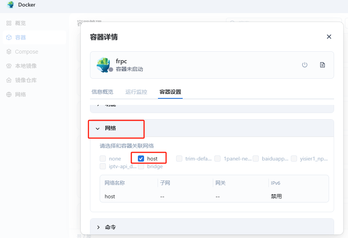Close the container details dialog
This screenshot has height=238, width=348.
pos(329,37)
